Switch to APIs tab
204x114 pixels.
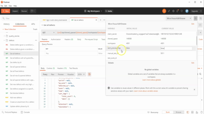click(x=33, y=24)
